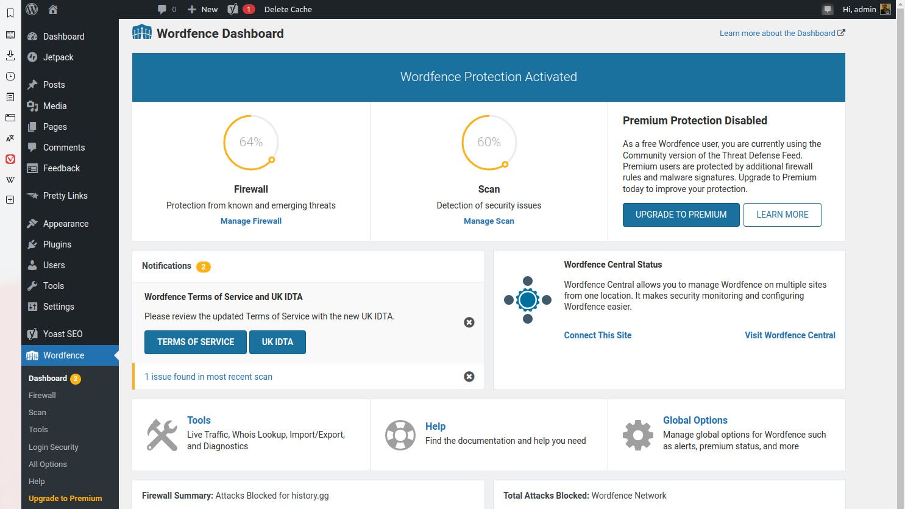The width and height of the screenshot is (905, 509).
Task: Dismiss the Terms of Service notification
Action: (469, 322)
